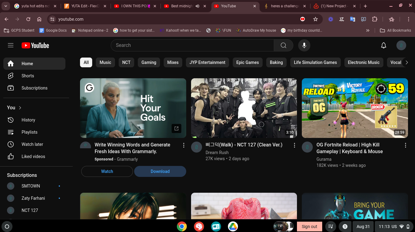Open the NCT 127 group photo thumbnail
The image size is (415, 232).
(244, 108)
